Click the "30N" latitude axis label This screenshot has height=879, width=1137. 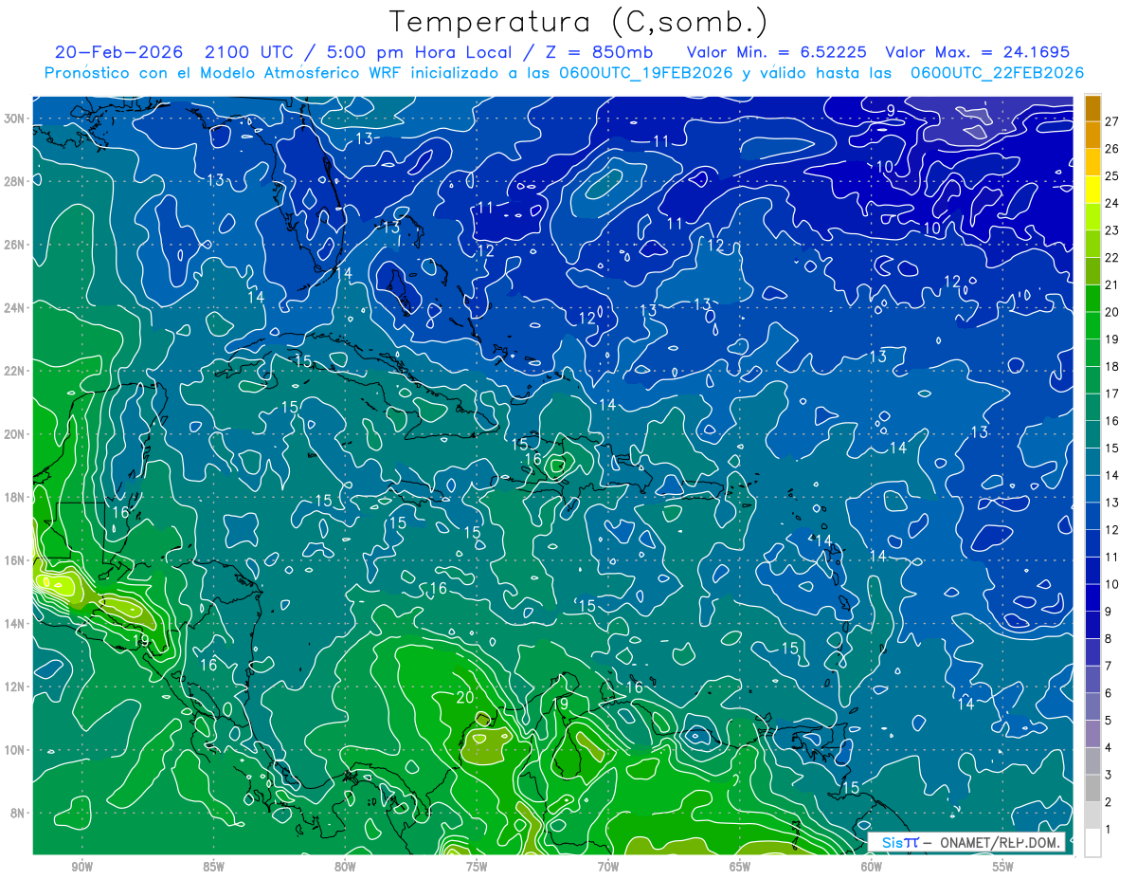pos(15,119)
